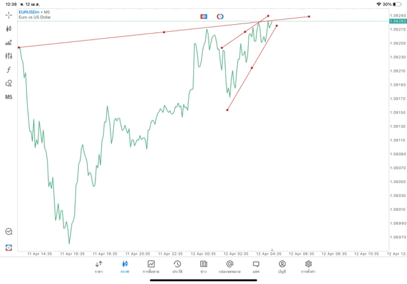Open the Accounts tab (บัญชี)
The width and height of the screenshot is (407, 284).
(x=282, y=266)
